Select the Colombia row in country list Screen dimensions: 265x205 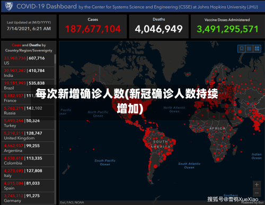point(28,161)
